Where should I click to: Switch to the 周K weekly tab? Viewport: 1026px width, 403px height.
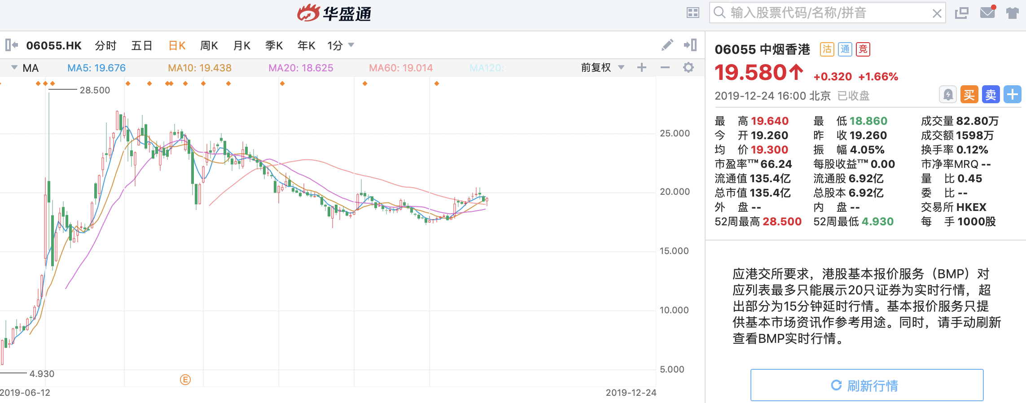click(209, 45)
